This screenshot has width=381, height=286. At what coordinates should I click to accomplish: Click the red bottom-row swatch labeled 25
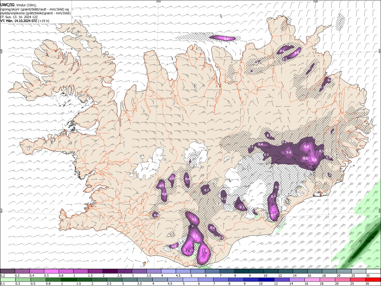[x=357, y=279]
